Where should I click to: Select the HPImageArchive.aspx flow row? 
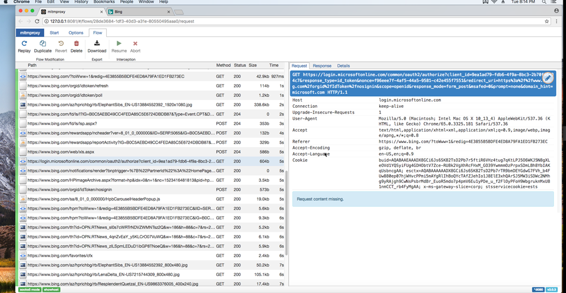click(151, 180)
